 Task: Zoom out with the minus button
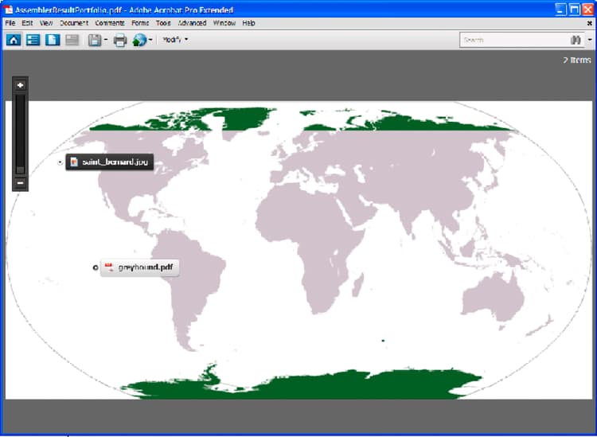(x=21, y=183)
